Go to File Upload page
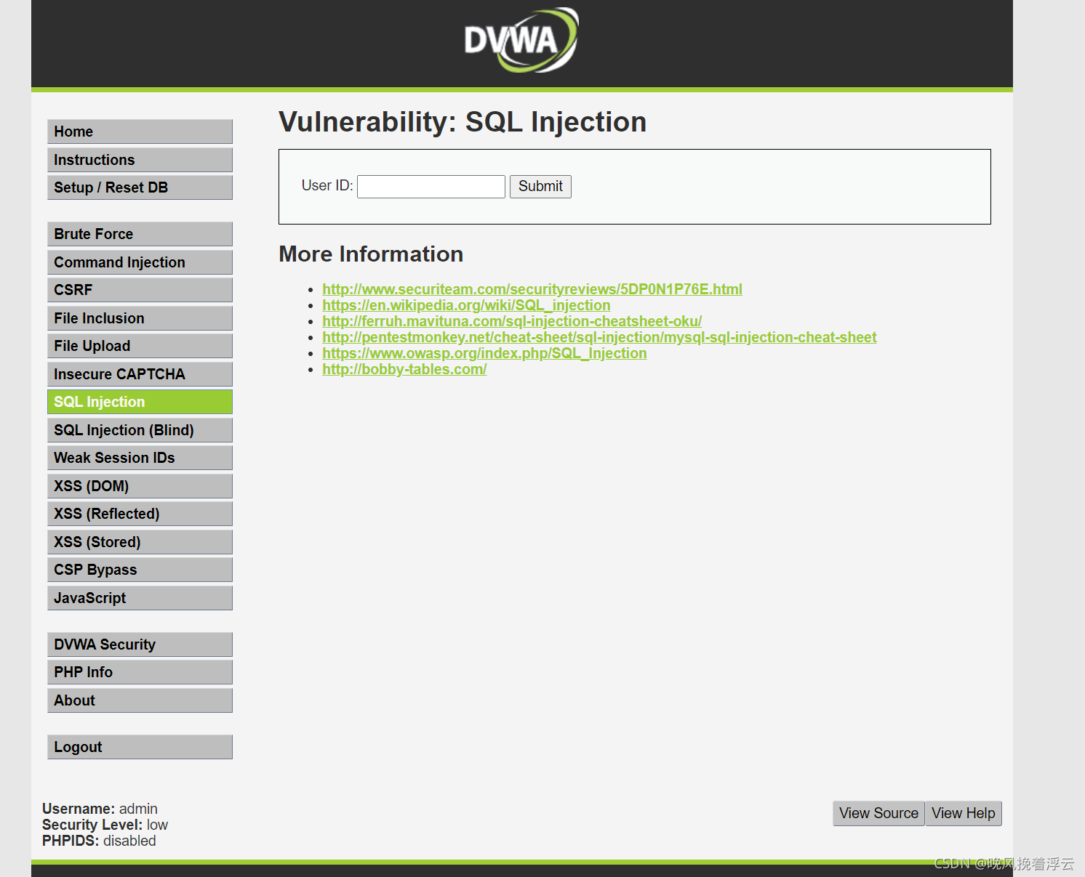The width and height of the screenshot is (1085, 877). point(140,346)
